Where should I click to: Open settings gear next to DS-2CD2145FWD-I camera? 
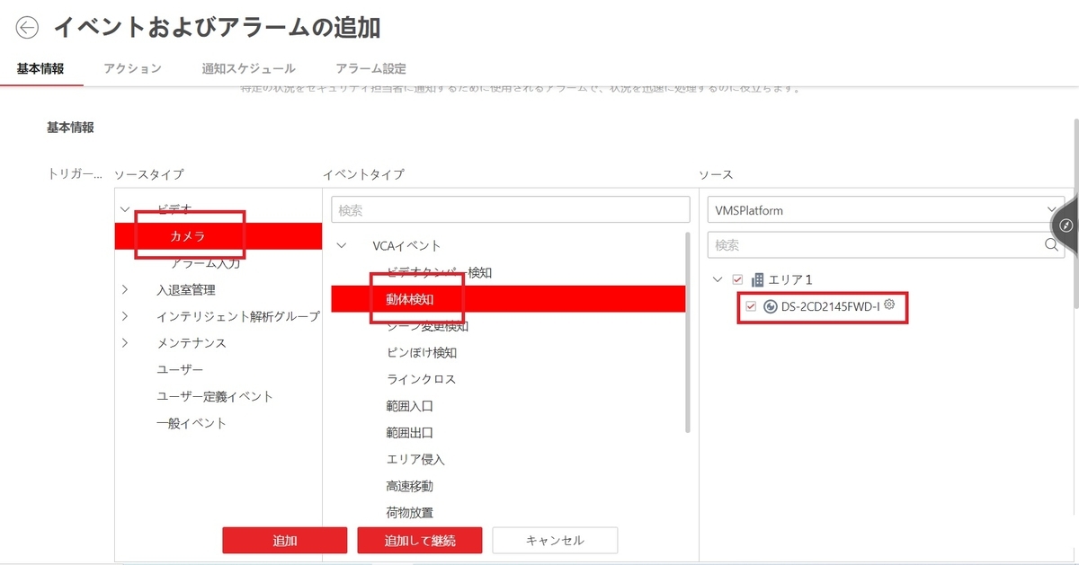click(x=888, y=306)
